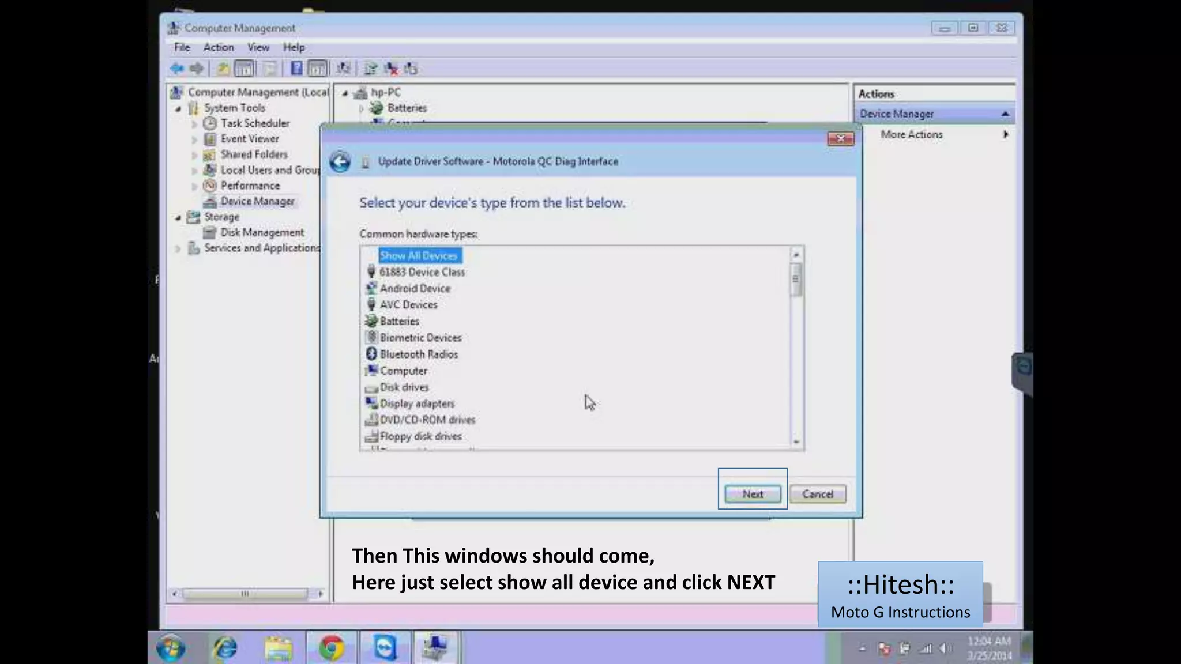Click the Forward arrow toolbar icon
The height and width of the screenshot is (664, 1181).
197,69
